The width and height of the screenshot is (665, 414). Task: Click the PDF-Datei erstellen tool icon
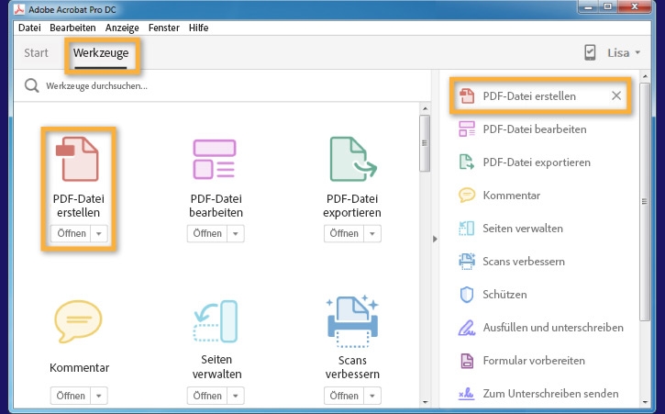point(77,158)
